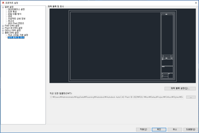Viewport: 199px width, 133px height.
Task: Confirm with the 확인 button
Action: click(159, 129)
